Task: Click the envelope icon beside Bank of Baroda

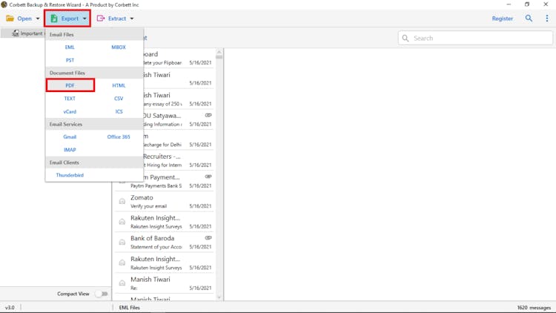Action: pos(122,243)
